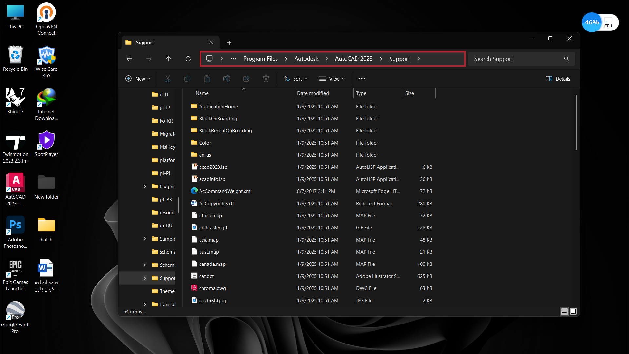Click chevron after Autodesk in address bar
The image size is (629, 354).
[x=327, y=59]
